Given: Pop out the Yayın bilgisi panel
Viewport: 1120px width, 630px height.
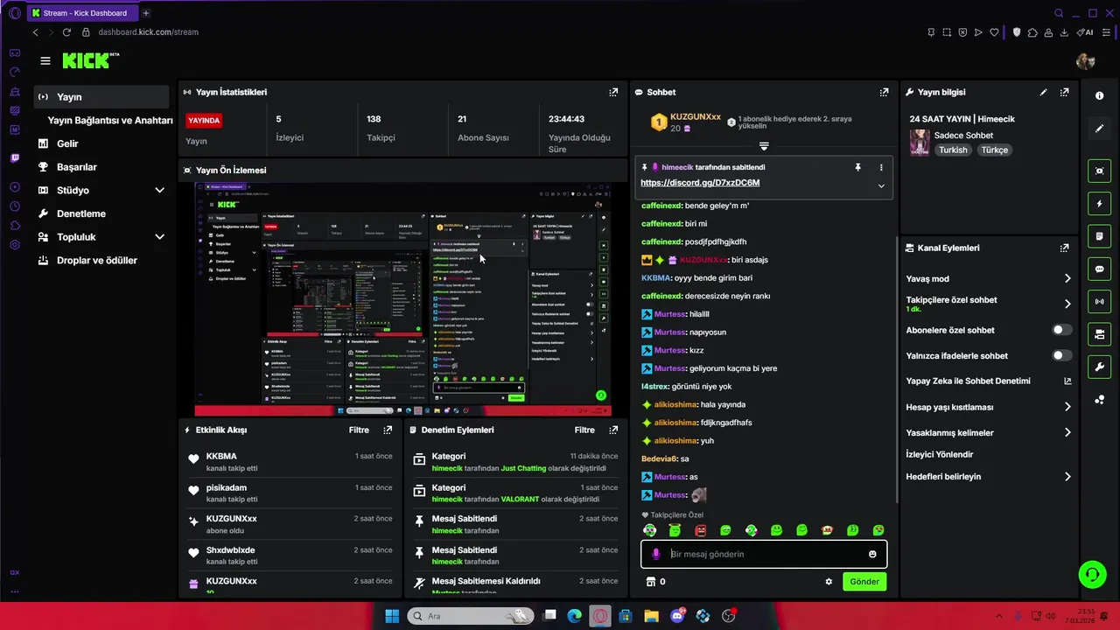Looking at the screenshot, I should [1064, 92].
